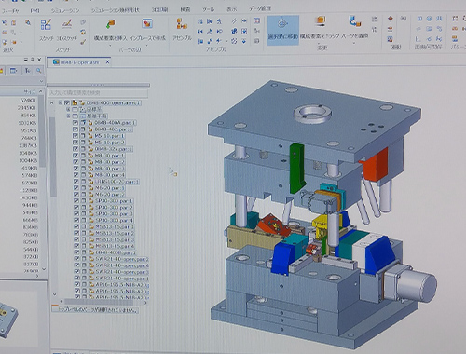
Task: Click the model thumbnail preview at the bottom left
Action: 8,320
